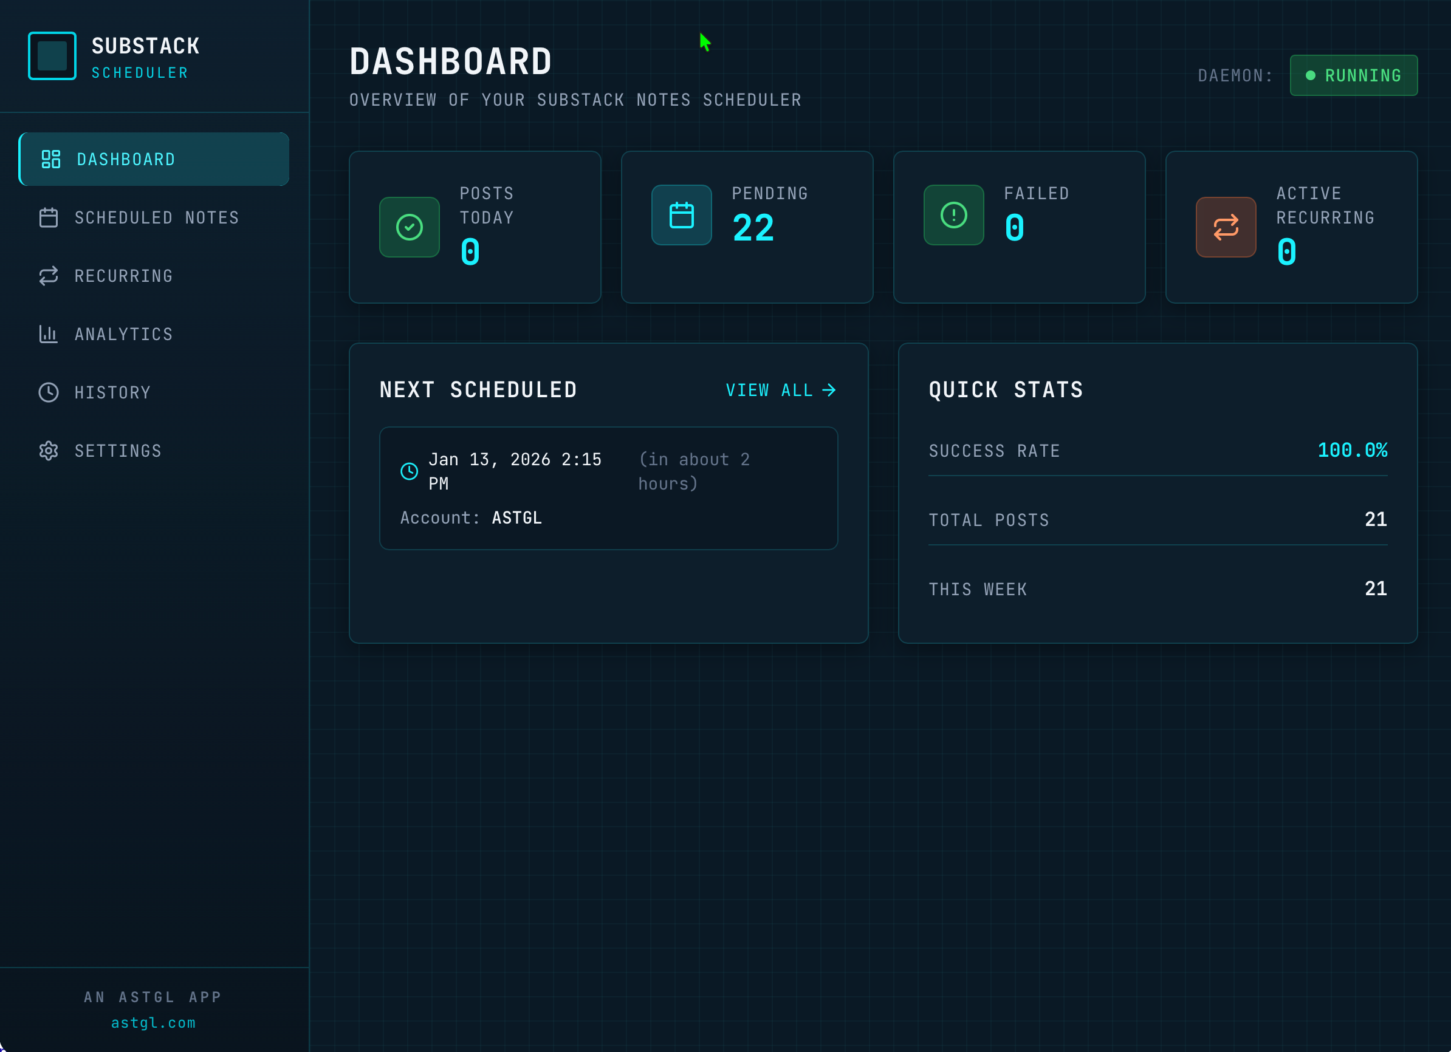Click the Recurring loop arrows sidebar icon
1451x1052 pixels.
[49, 276]
